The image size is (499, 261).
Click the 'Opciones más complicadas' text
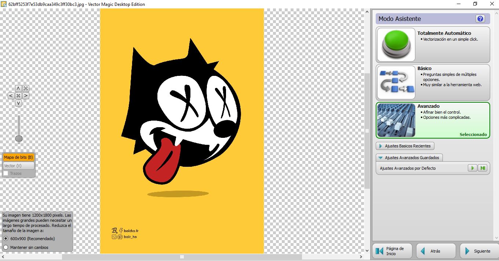click(447, 117)
